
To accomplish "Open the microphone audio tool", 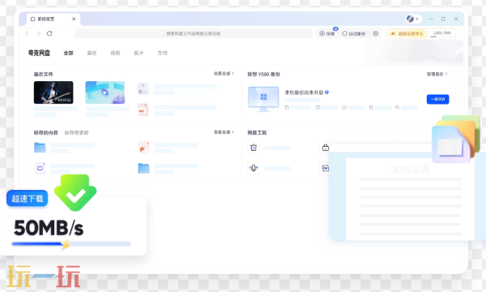I will pyautogui.click(x=254, y=168).
